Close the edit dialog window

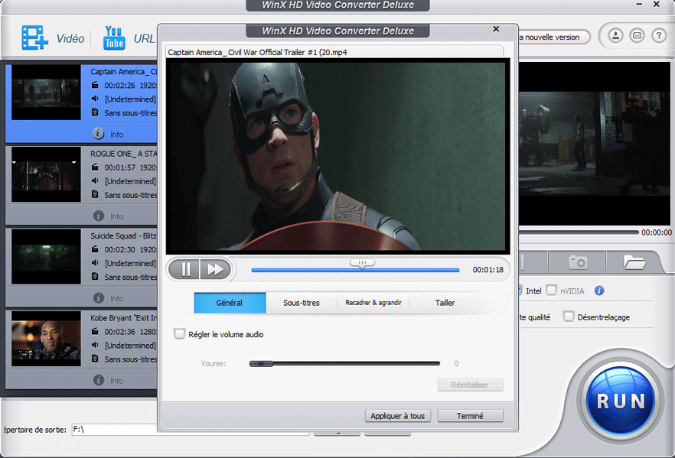pyautogui.click(x=496, y=29)
